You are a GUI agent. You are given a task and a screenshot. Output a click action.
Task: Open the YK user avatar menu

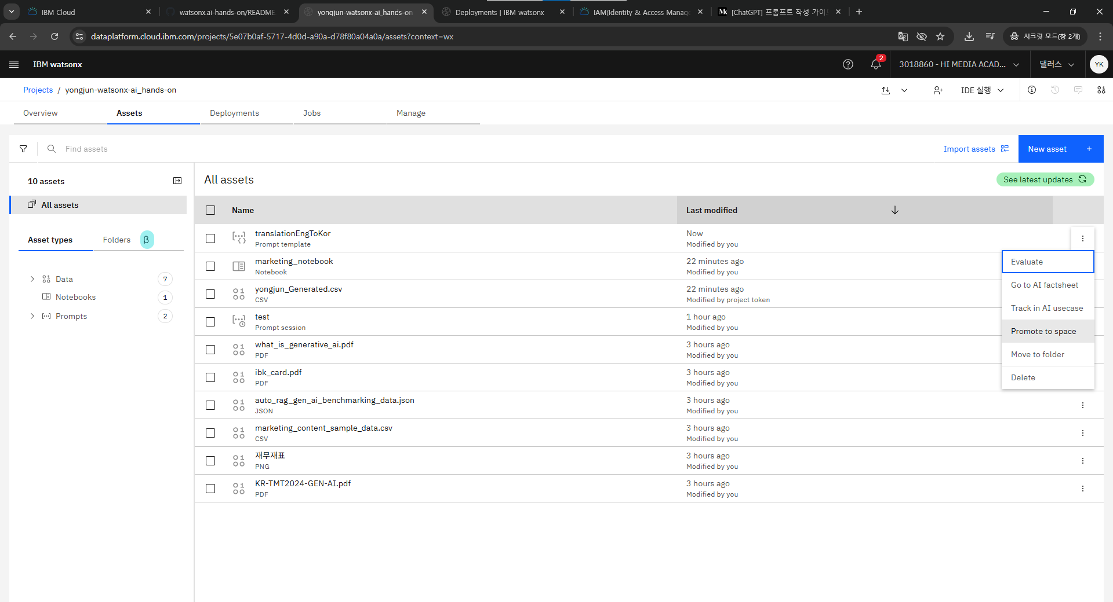pyautogui.click(x=1099, y=64)
